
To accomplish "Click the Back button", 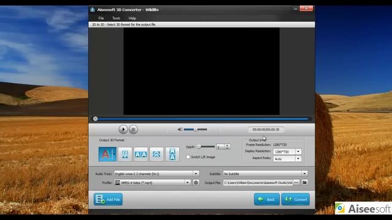I will pos(267,199).
